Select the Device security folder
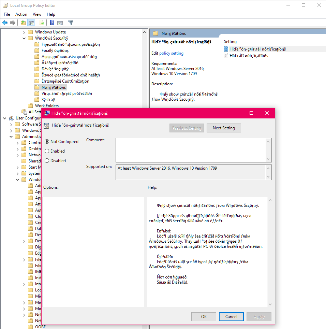This screenshot has height=329, width=326. pos(51,69)
